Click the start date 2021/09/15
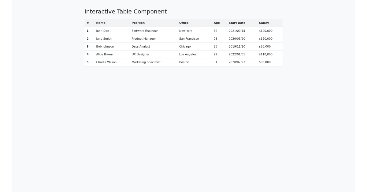Viewport: 367px width, 192px height. click(x=242, y=31)
